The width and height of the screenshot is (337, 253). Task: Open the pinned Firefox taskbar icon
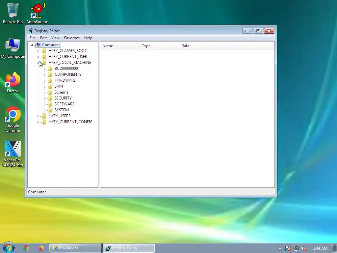(41, 248)
